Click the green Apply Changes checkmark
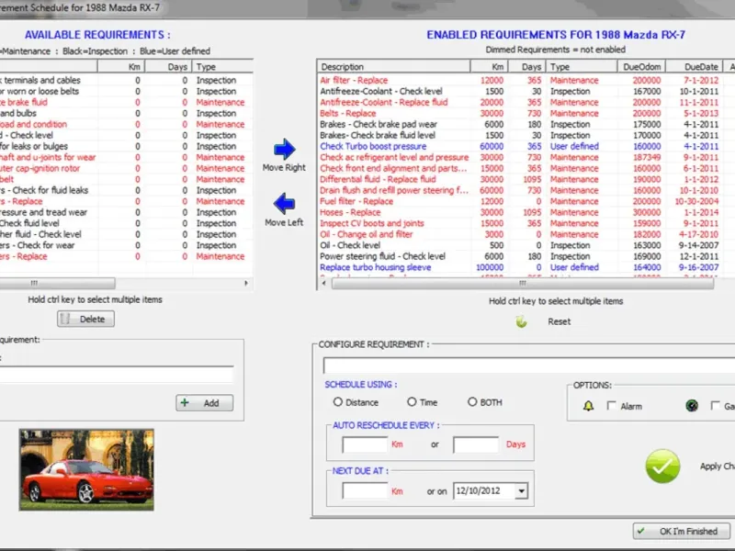Screen dimensions: 735x551 662,467
